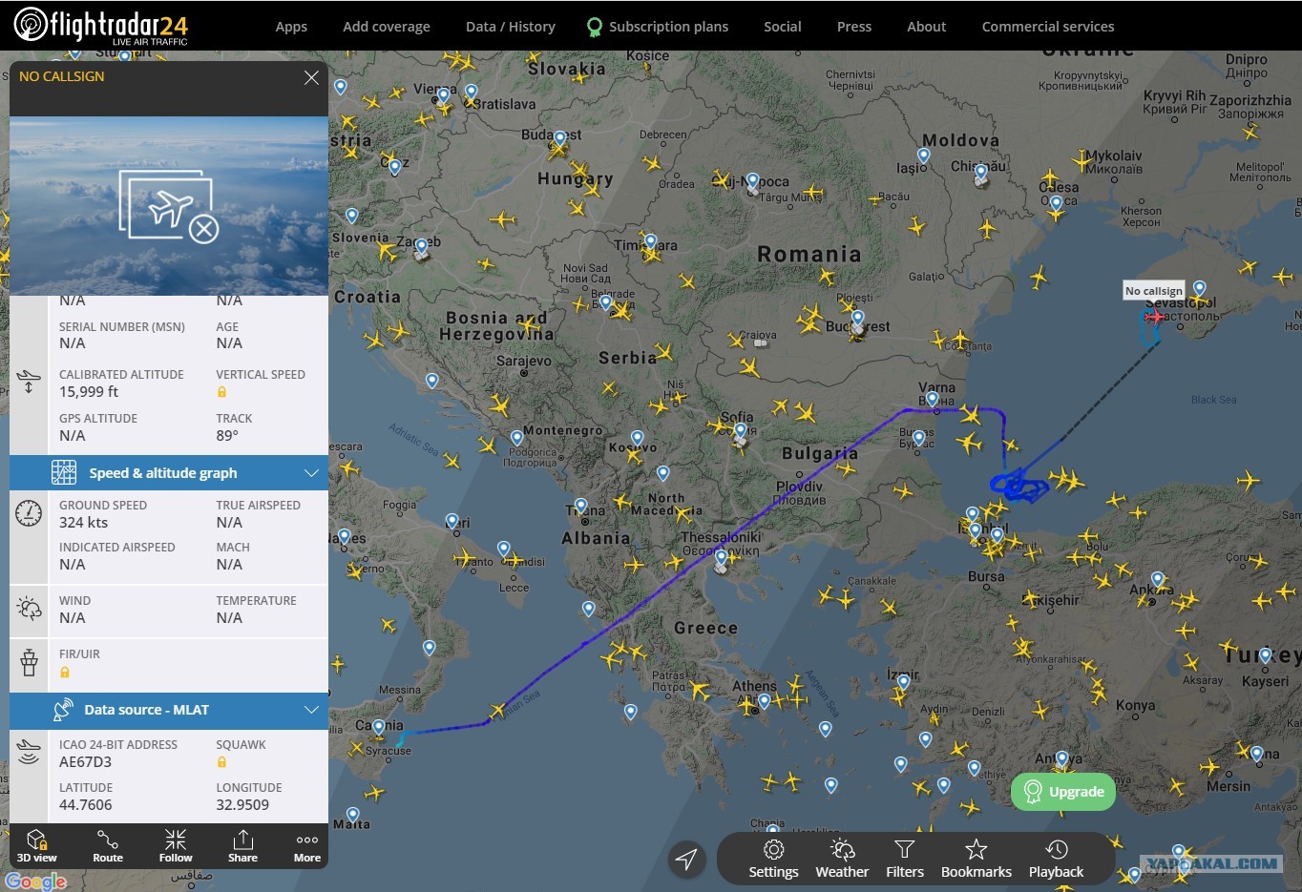
Task: Click the MLAT data source satellite icon
Action: [63, 710]
